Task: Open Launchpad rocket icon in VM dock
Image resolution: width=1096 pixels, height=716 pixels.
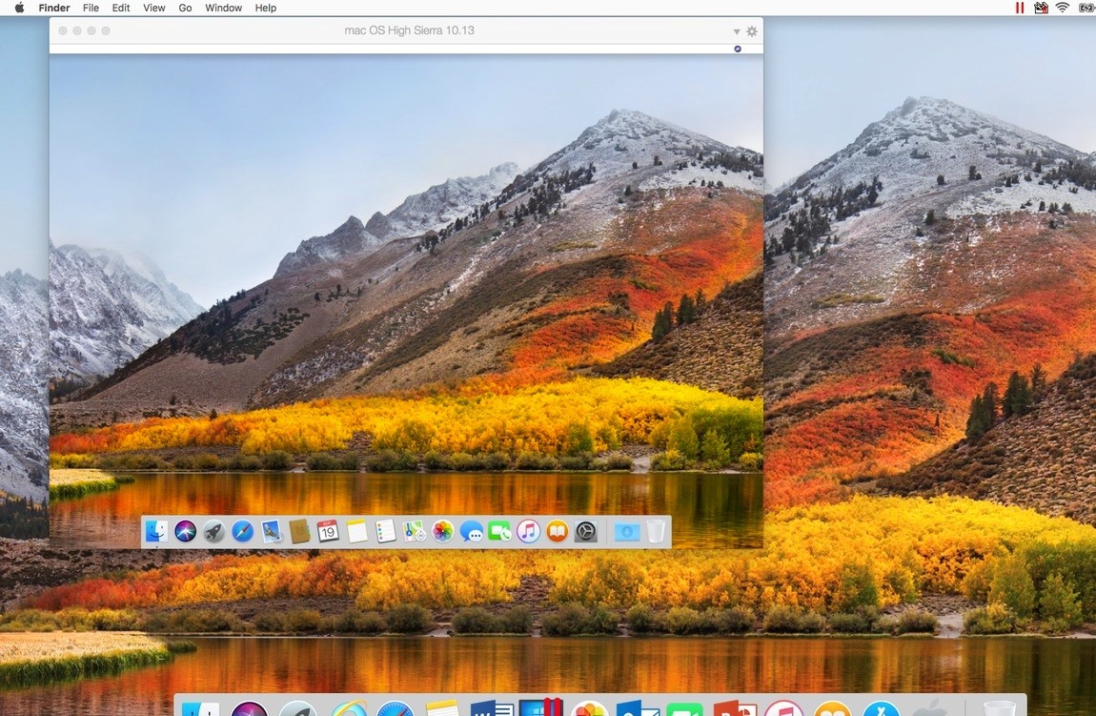Action: coord(213,531)
